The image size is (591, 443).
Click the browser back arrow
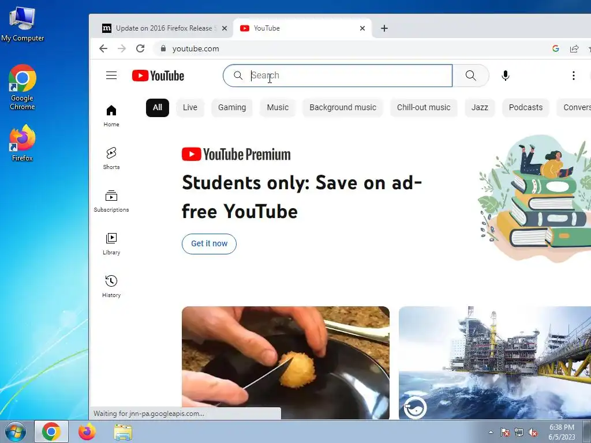pos(103,48)
